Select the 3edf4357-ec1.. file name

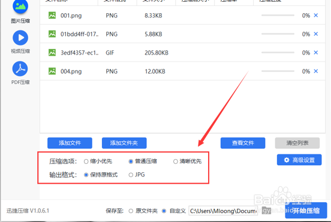[80, 53]
